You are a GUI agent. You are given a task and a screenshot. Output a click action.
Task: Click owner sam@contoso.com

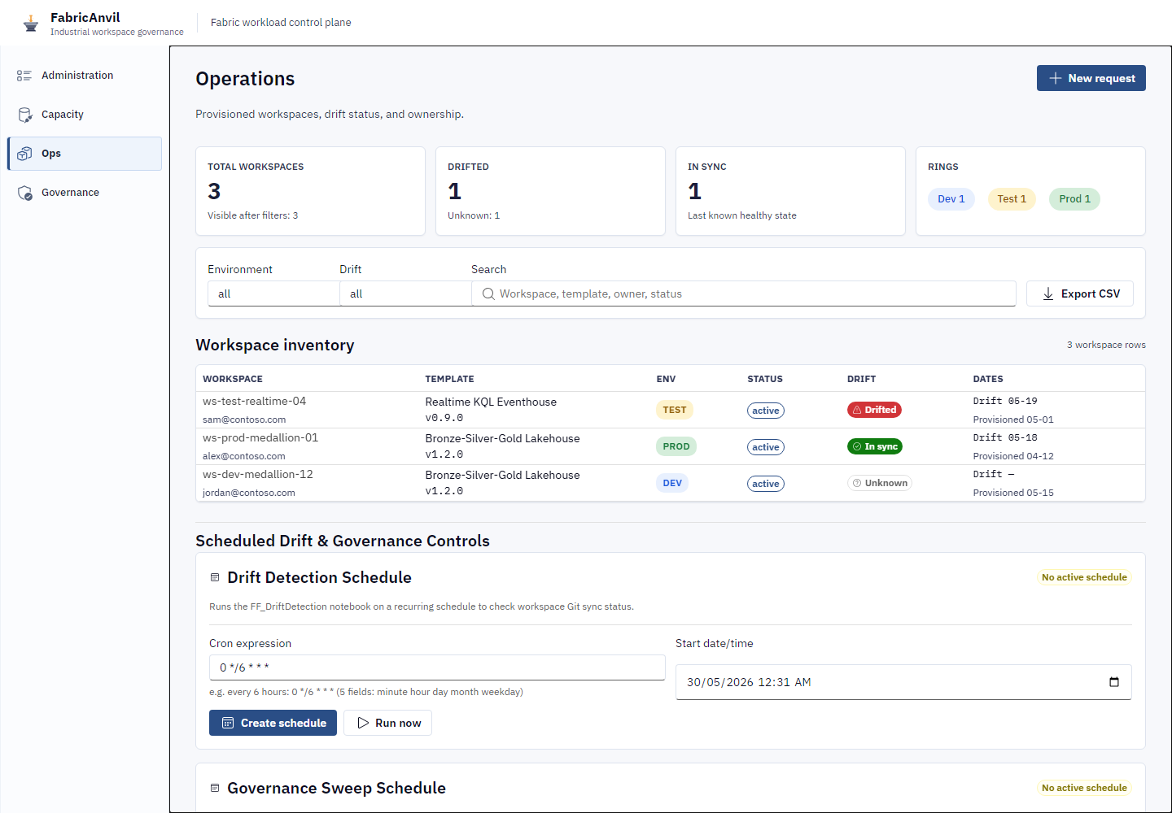[x=244, y=420]
